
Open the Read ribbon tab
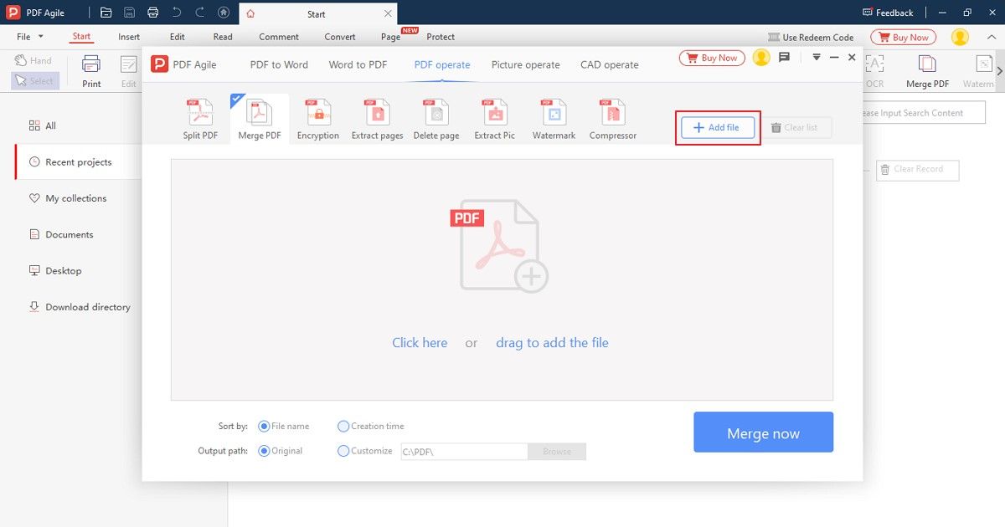223,37
